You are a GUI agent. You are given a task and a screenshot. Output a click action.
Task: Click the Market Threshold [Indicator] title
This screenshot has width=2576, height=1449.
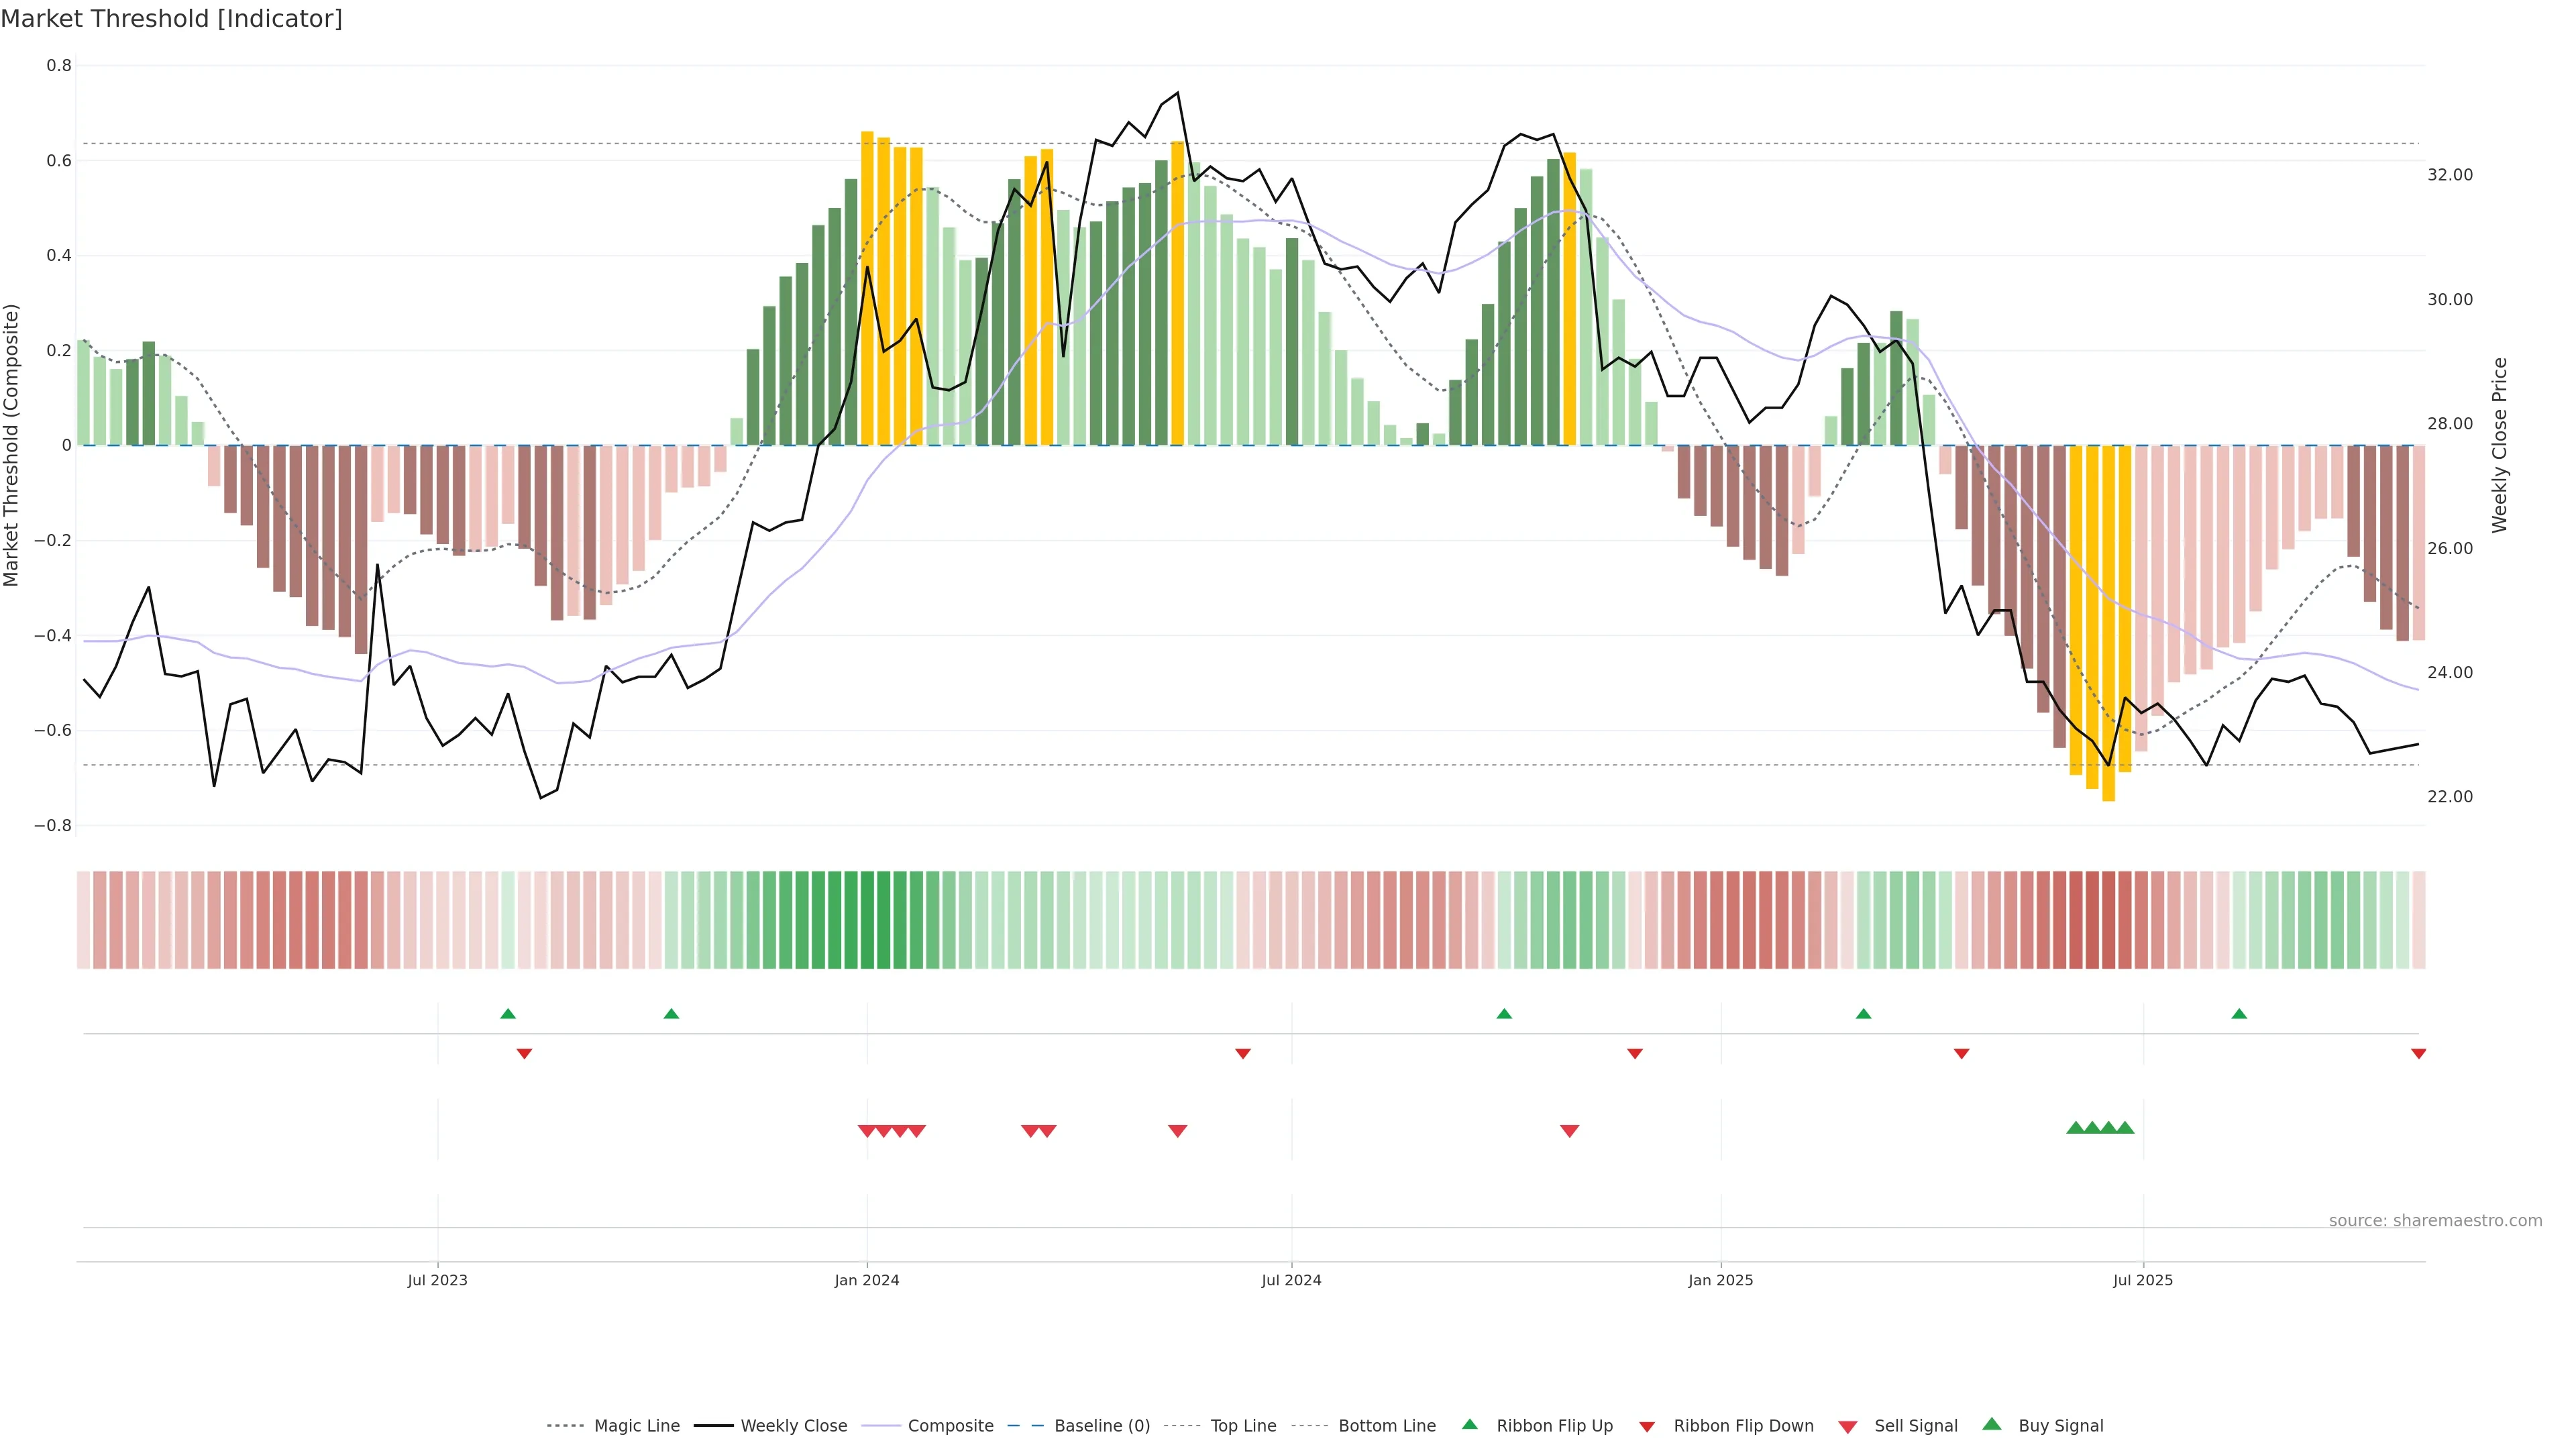[171, 19]
